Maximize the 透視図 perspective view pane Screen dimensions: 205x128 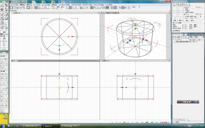click(x=169, y=13)
